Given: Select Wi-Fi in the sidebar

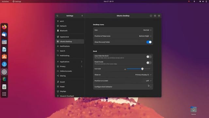Looking at the screenshot, I should click(x=70, y=21).
